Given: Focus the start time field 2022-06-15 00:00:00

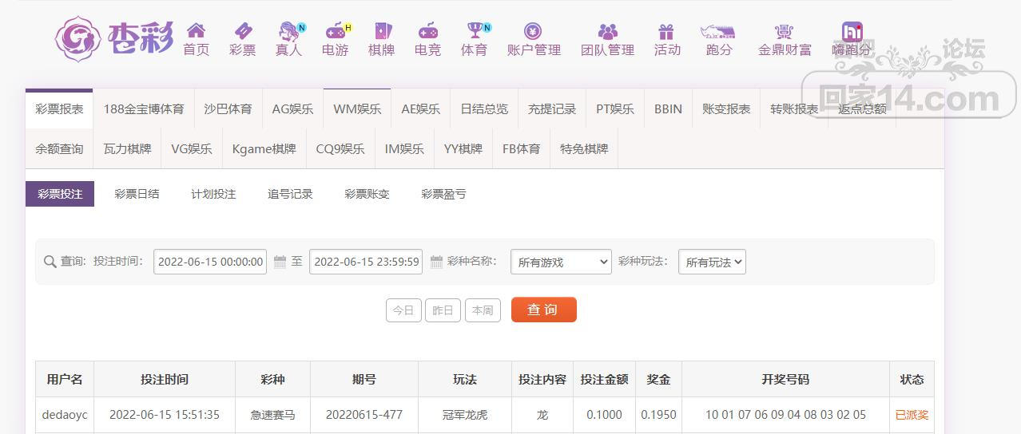Looking at the screenshot, I should pyautogui.click(x=210, y=262).
